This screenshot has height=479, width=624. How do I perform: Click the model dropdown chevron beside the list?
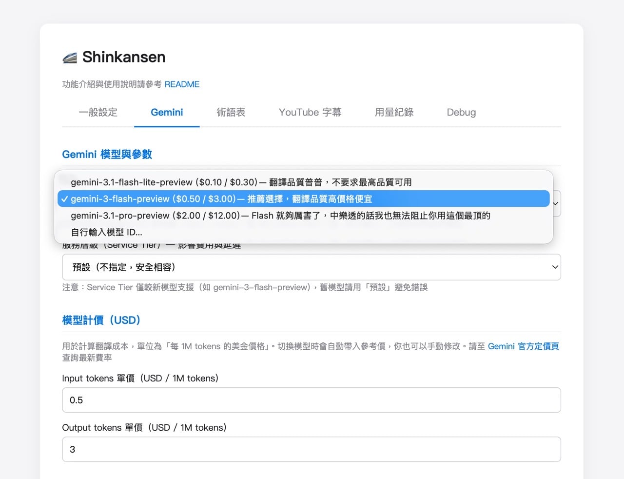556,203
